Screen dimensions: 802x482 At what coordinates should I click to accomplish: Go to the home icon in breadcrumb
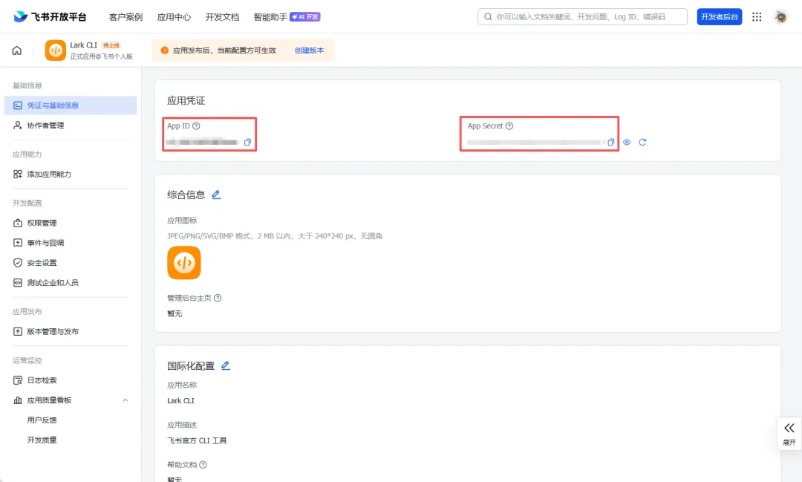(17, 51)
